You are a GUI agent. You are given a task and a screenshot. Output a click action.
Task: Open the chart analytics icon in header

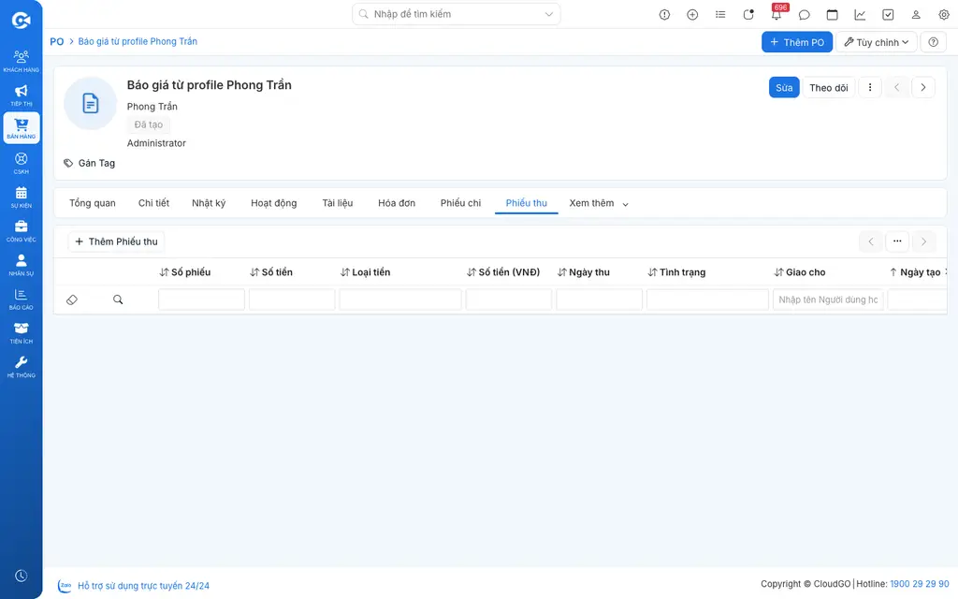click(x=860, y=15)
